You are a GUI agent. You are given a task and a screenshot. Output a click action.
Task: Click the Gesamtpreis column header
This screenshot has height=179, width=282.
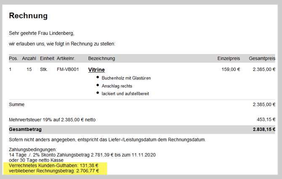262,58
